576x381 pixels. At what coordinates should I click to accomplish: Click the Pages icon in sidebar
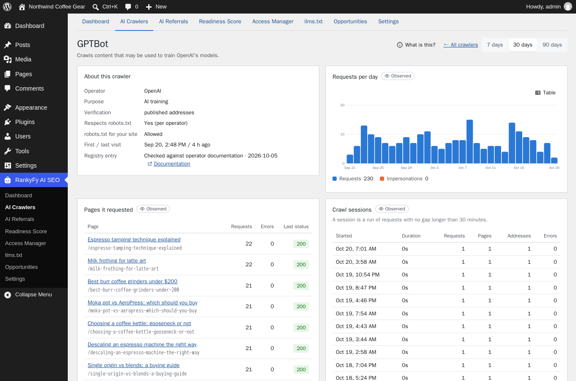click(x=8, y=74)
